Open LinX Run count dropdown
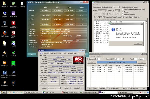The image size is (150, 99). click(138, 59)
